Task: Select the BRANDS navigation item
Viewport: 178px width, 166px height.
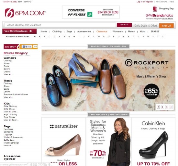Action: (155, 32)
